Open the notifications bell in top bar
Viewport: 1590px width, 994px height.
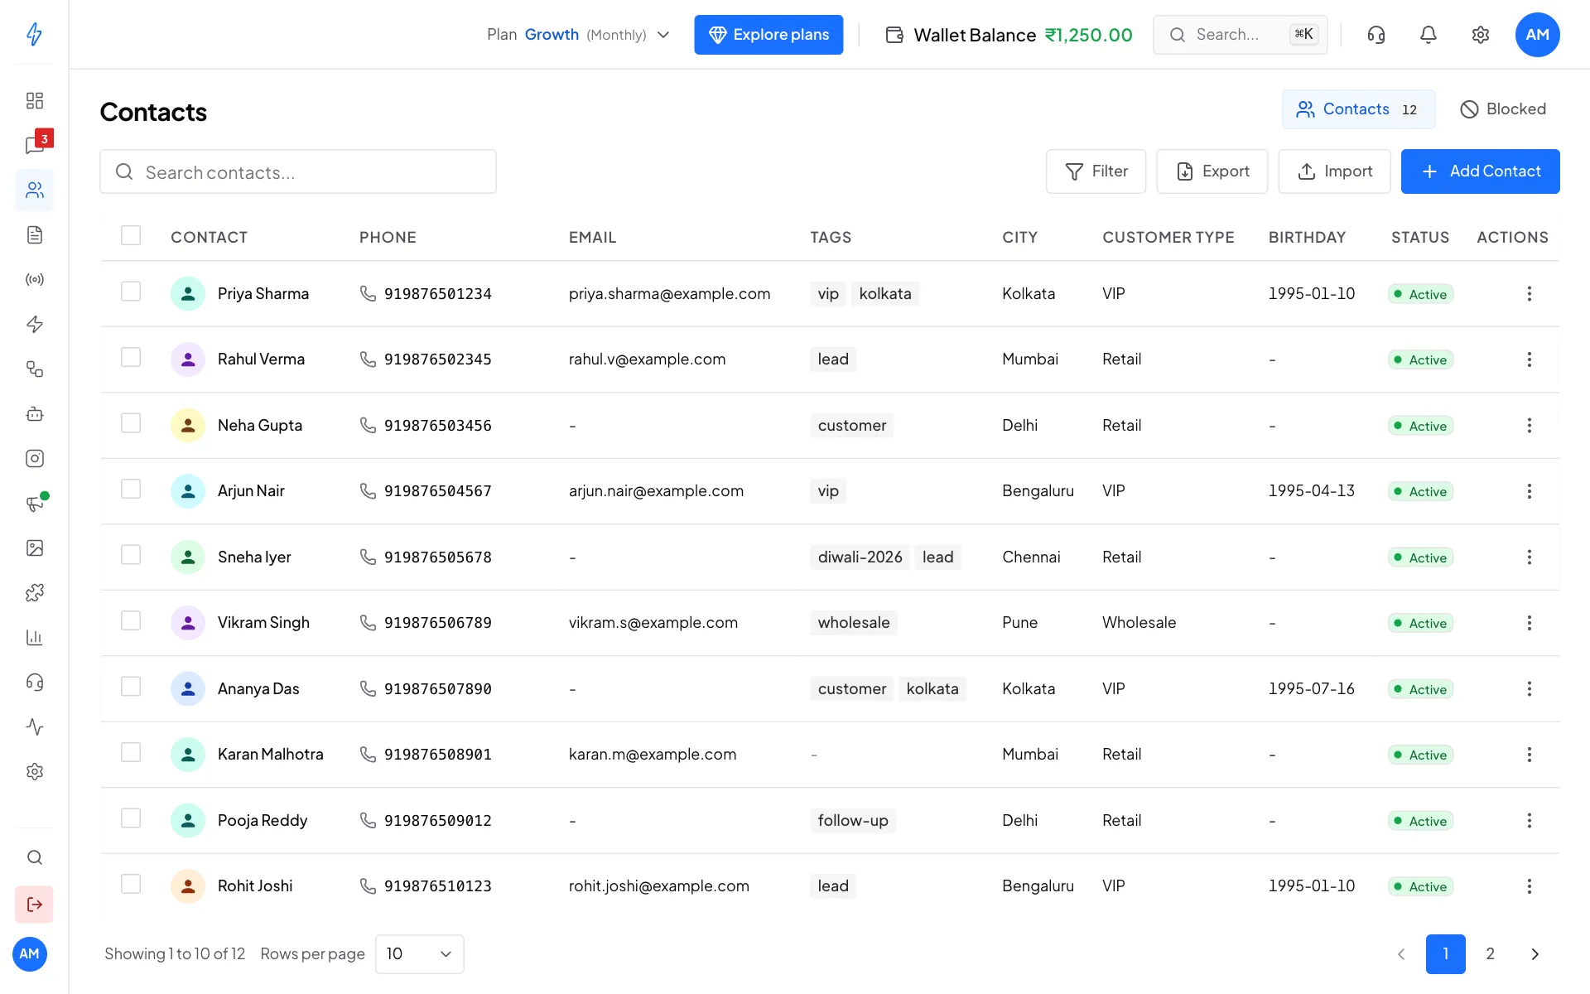(1429, 35)
